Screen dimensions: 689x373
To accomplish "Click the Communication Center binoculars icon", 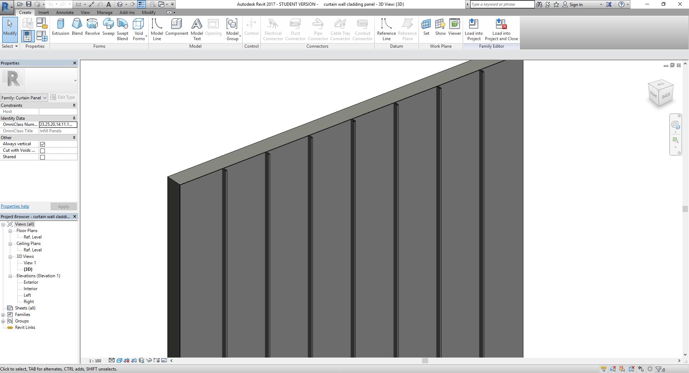I will point(539,4).
